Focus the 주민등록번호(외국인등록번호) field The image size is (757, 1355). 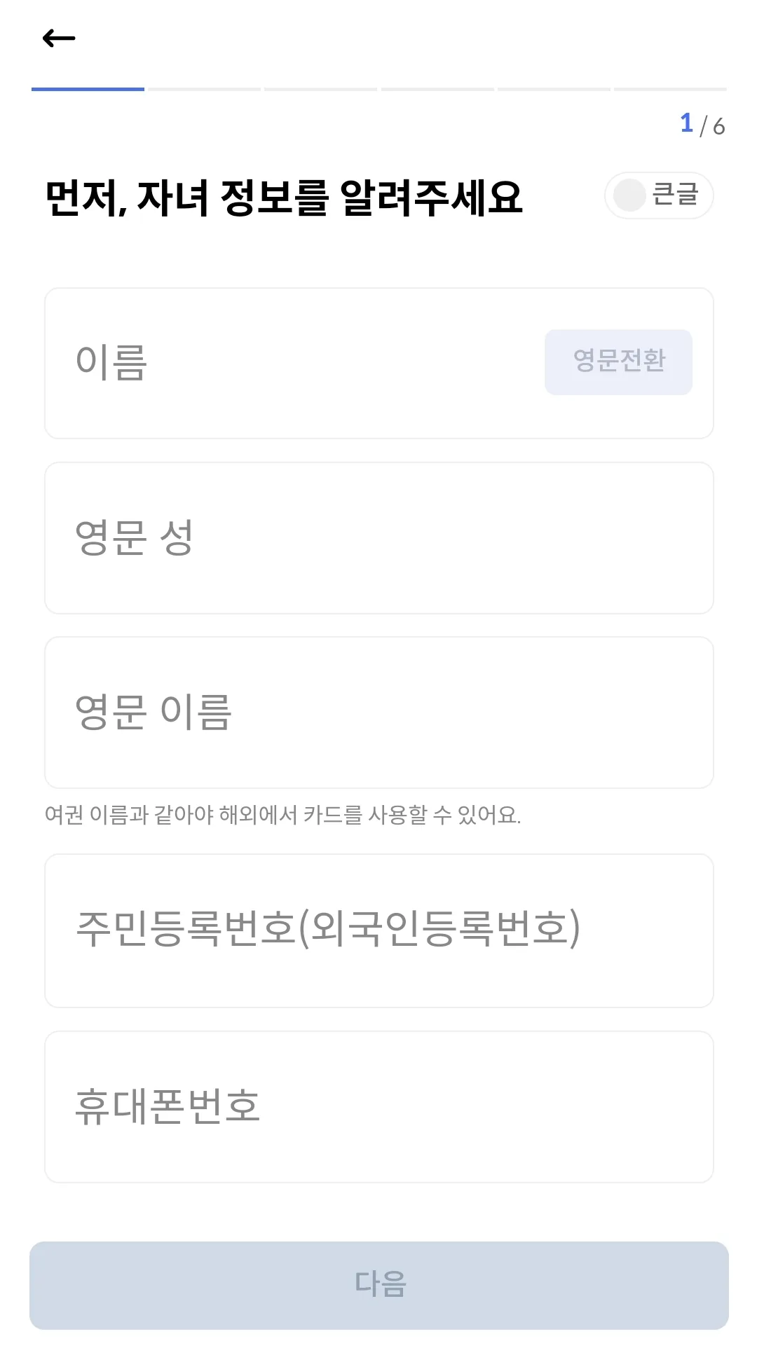pyautogui.click(x=379, y=930)
